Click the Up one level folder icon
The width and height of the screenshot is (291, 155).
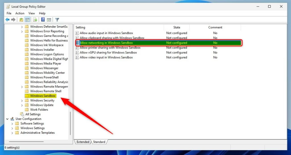click(21, 20)
